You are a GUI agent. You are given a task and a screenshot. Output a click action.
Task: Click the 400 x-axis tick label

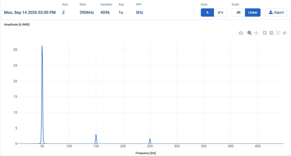[x=231, y=146]
